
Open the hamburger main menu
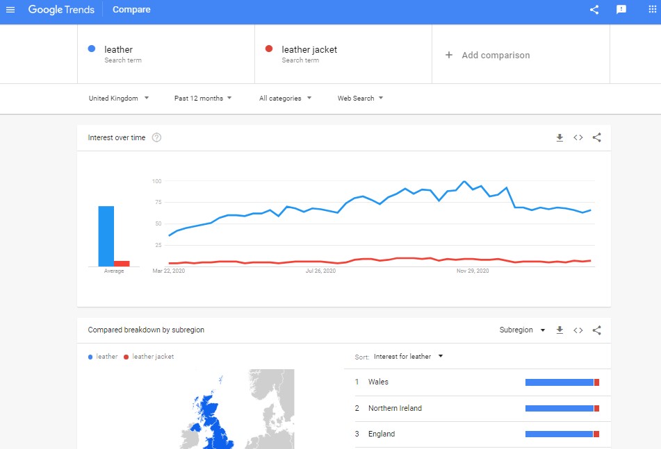[10, 10]
